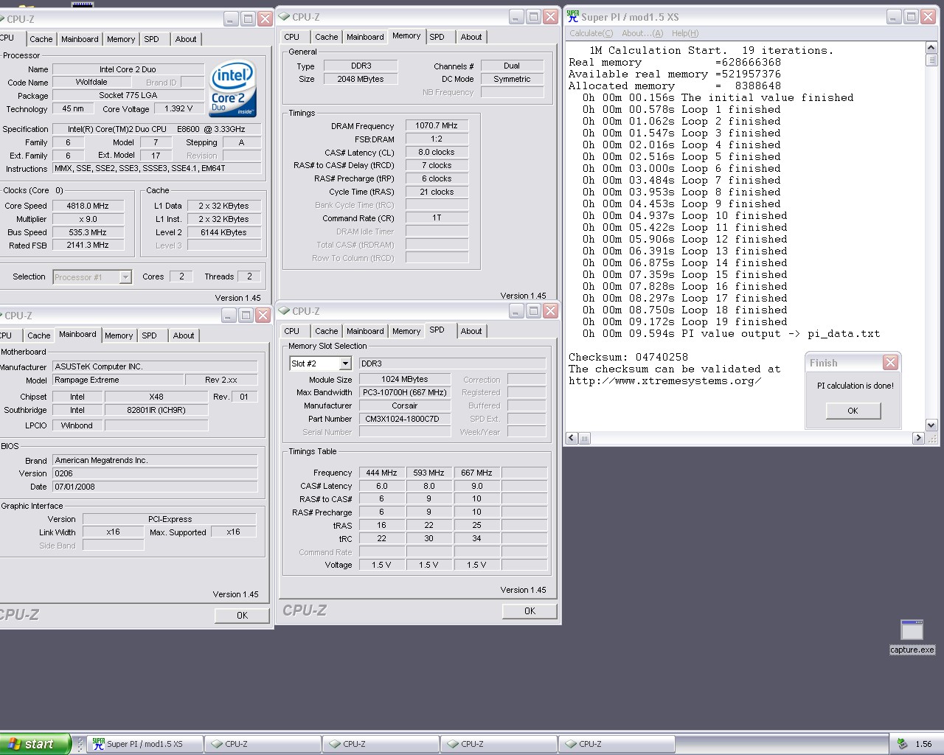This screenshot has height=755, width=944.
Task: Click the CPU-Z SPD window title icon
Action: 284,310
